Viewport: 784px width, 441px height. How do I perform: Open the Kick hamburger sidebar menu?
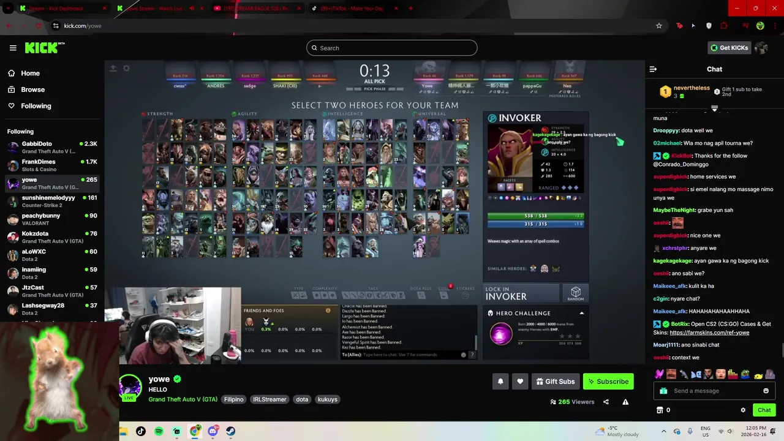coord(13,48)
